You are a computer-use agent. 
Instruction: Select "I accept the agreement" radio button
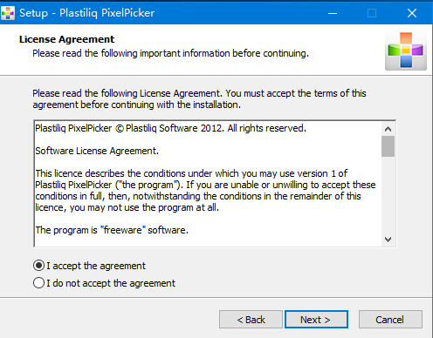pos(38,266)
